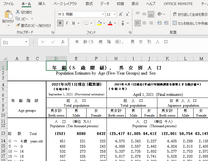Image resolution: width=208 pixels, height=161 pixels.
Task: Click the phonetic guide furigana icon
Action: (123, 23)
